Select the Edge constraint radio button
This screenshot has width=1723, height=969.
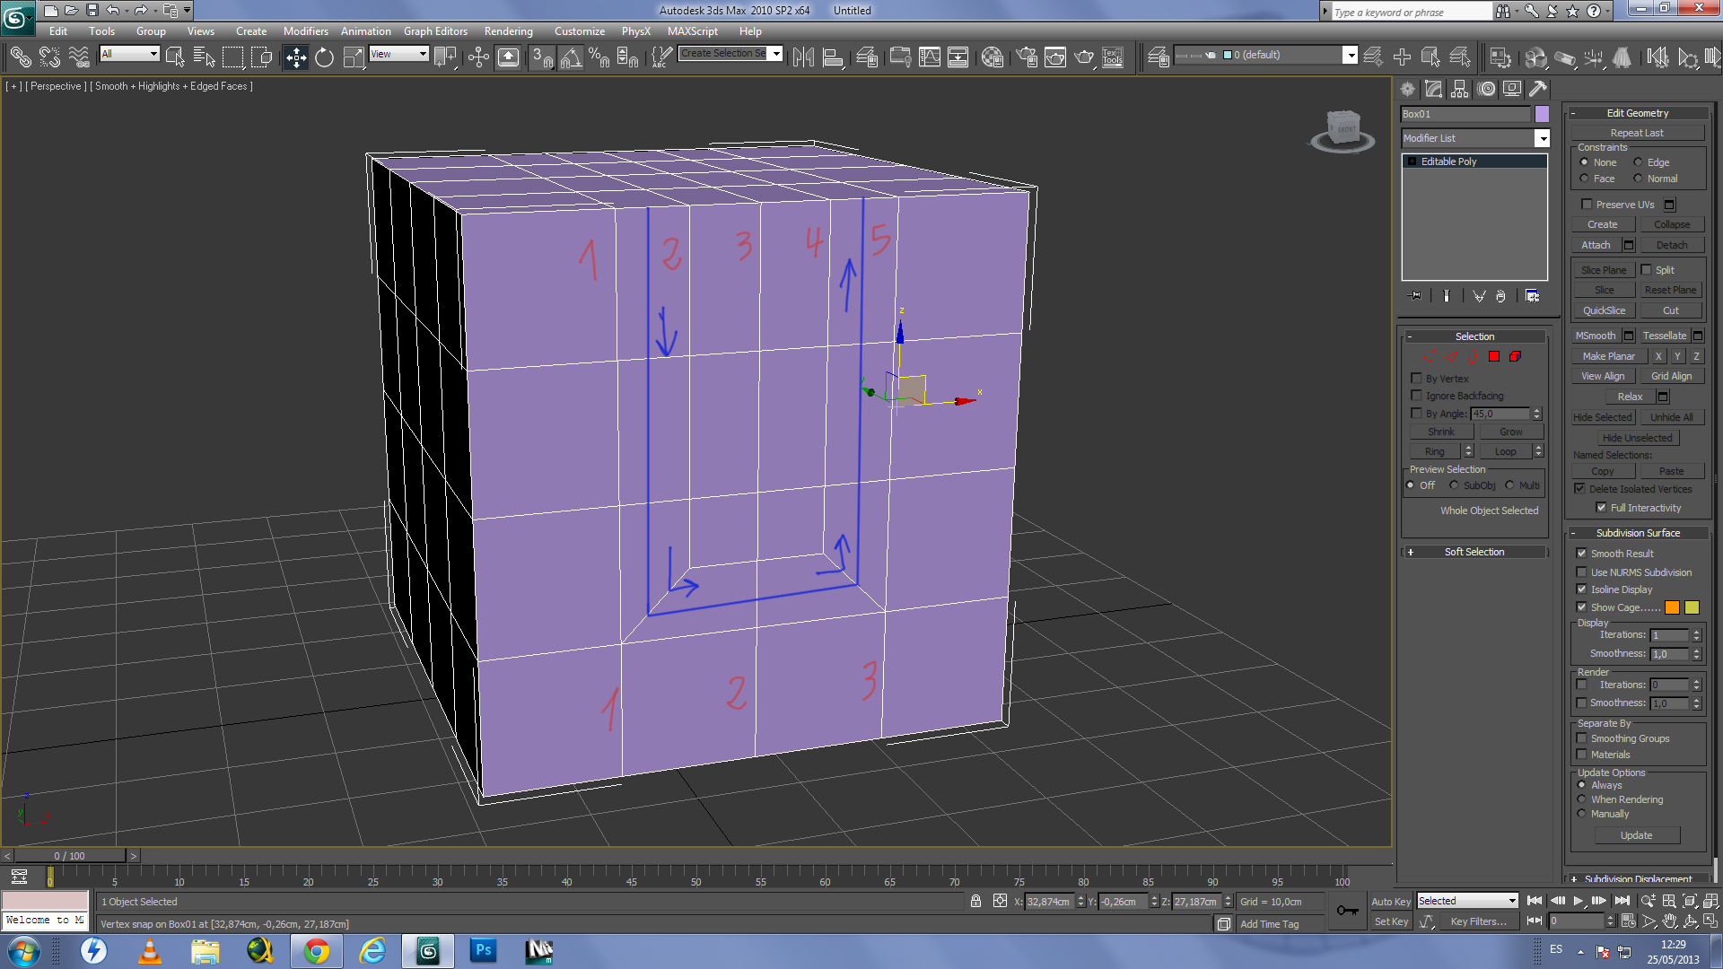pyautogui.click(x=1639, y=162)
